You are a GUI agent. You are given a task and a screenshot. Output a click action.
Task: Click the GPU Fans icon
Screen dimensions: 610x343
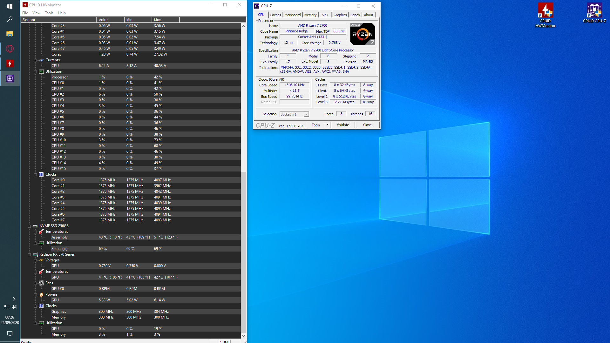click(41, 283)
